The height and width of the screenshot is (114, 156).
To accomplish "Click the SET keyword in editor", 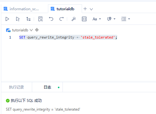I will 22,37.
